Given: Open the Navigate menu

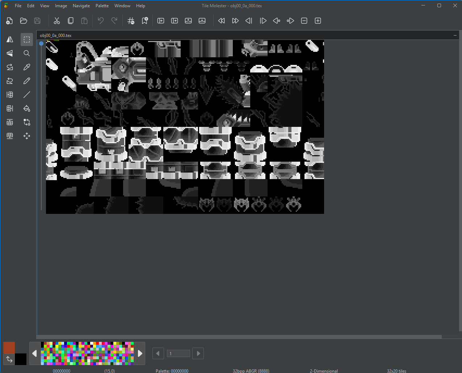Looking at the screenshot, I should 81,6.
